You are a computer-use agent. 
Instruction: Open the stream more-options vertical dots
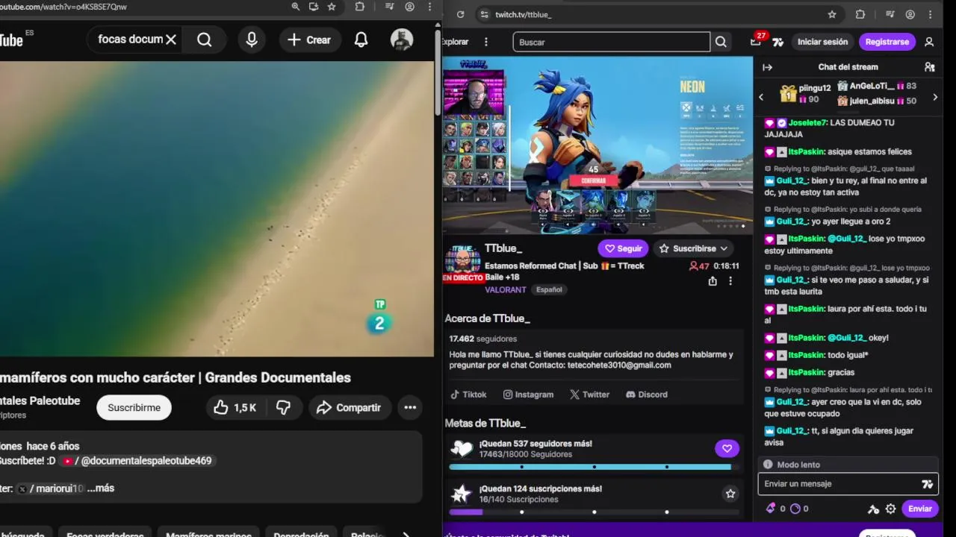(730, 281)
